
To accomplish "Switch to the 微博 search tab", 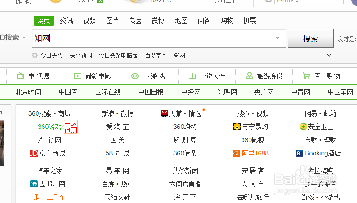I will point(158,21).
